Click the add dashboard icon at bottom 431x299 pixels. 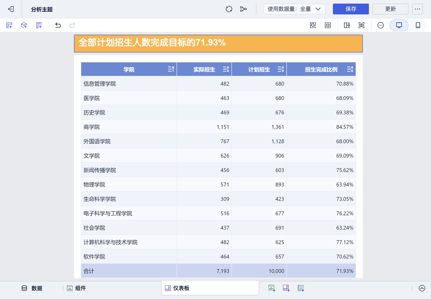pyautogui.click(x=286, y=288)
